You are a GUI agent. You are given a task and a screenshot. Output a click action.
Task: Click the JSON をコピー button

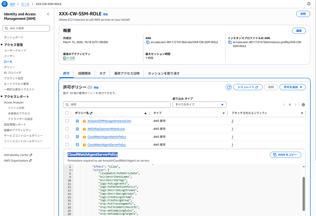point(285,155)
